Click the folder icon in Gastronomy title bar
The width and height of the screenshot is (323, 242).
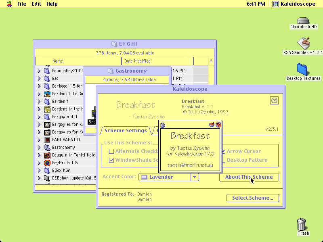coord(111,71)
